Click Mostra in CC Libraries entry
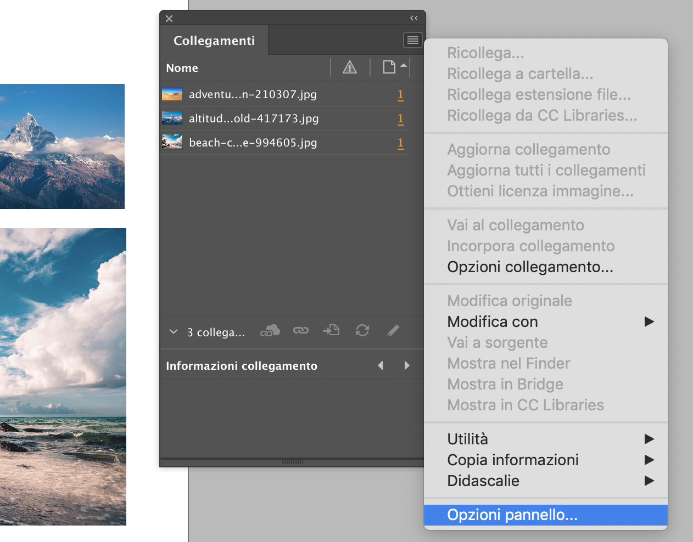 (x=546, y=405)
